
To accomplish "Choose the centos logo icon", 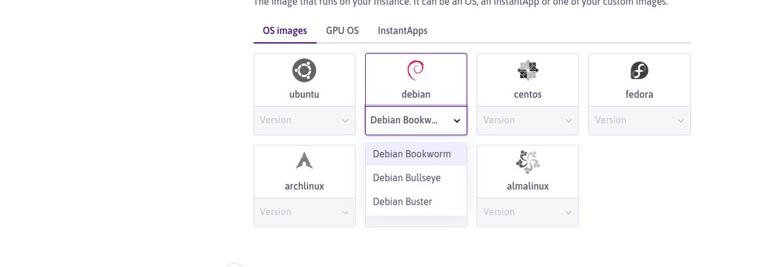I will 527,70.
